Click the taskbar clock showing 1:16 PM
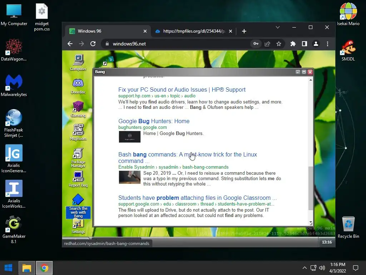This screenshot has width=366, height=275. click(337, 268)
